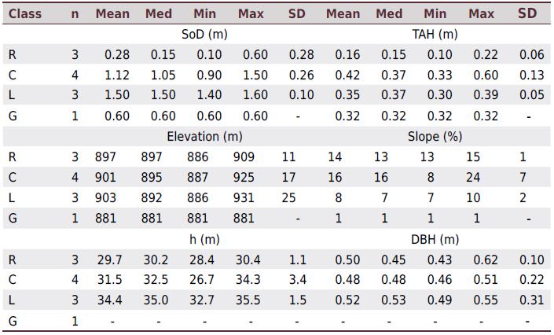Select the 925 max elevation cell
The width and height of the screenshot is (554, 335).
(244, 178)
